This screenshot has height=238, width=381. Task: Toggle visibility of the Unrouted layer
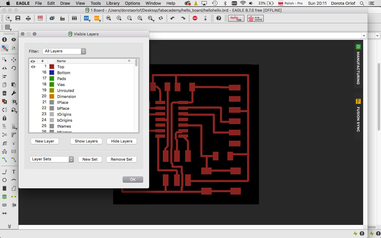pyautogui.click(x=33, y=90)
